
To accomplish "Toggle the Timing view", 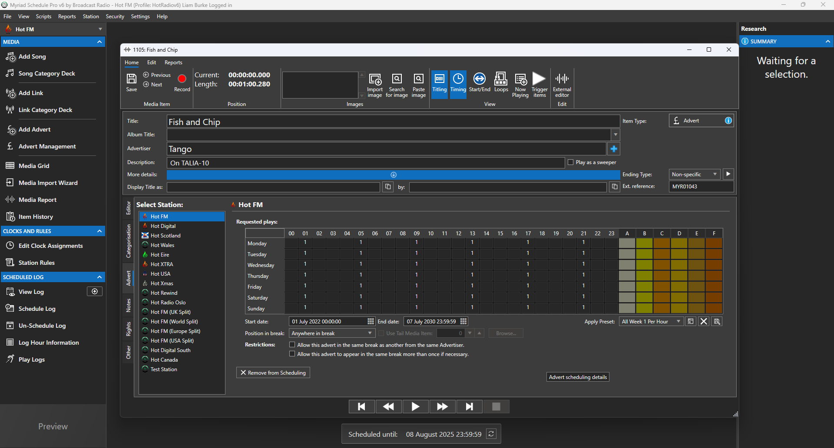I will [x=458, y=84].
